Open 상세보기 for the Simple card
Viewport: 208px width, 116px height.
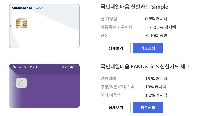click(x=116, y=48)
